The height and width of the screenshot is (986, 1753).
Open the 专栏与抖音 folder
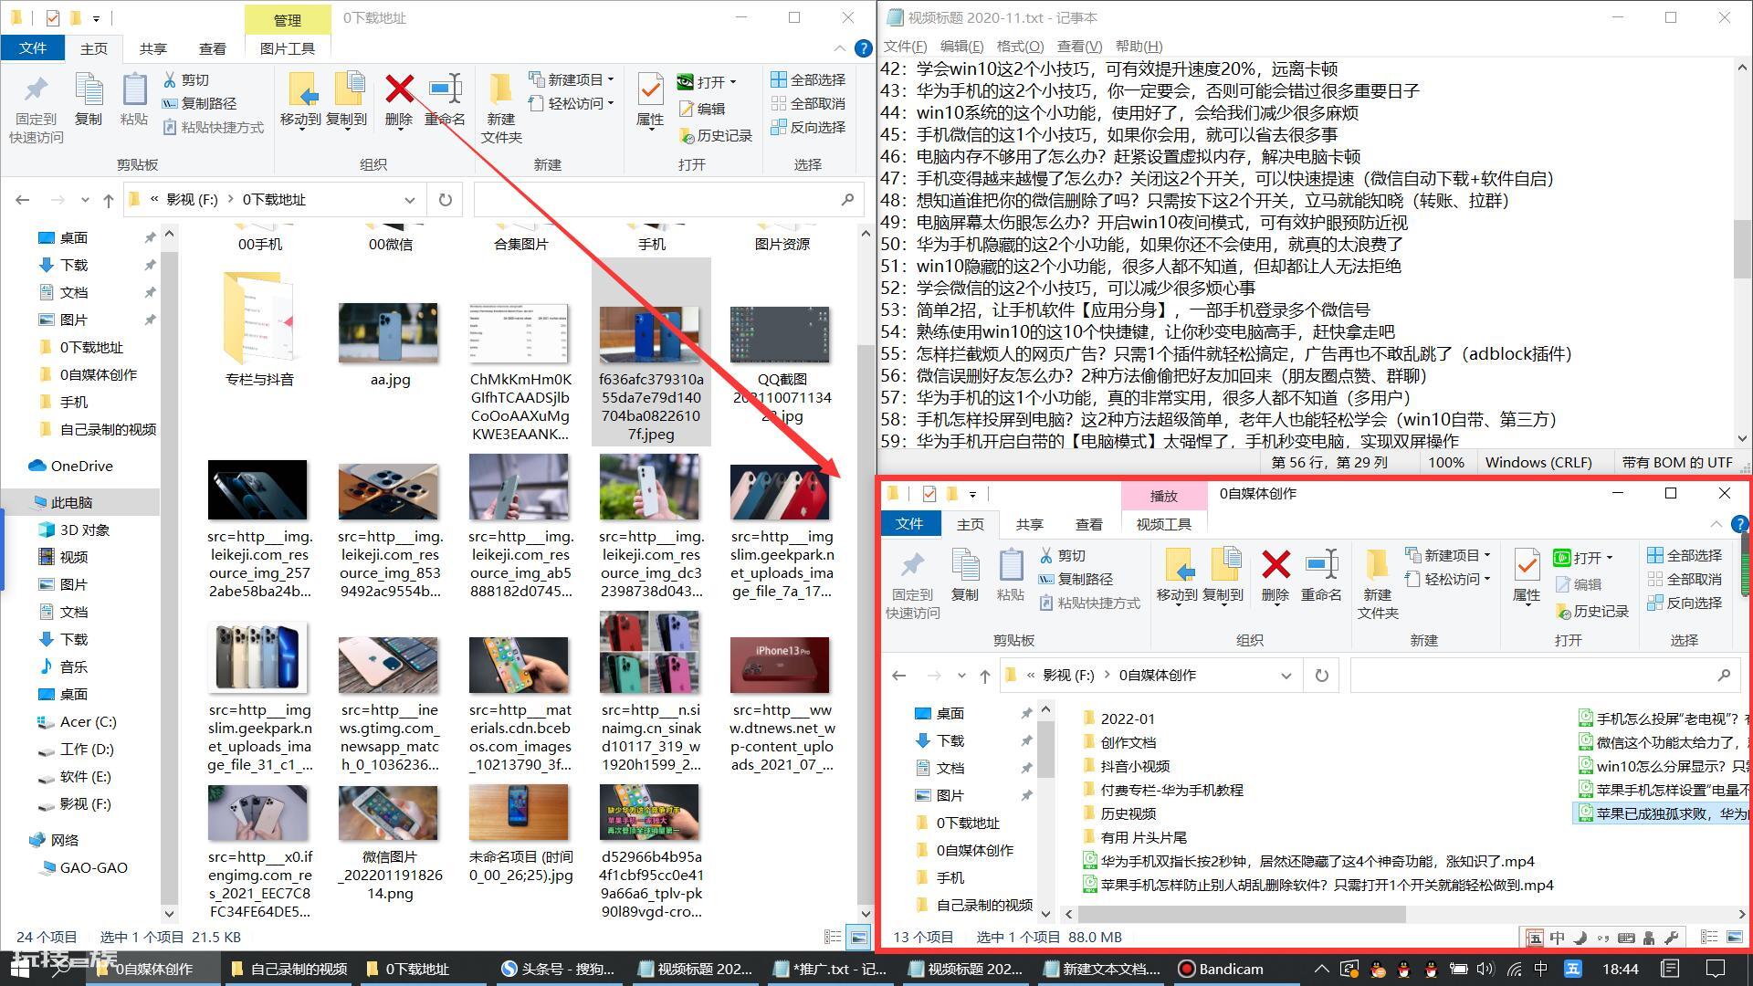point(259,329)
